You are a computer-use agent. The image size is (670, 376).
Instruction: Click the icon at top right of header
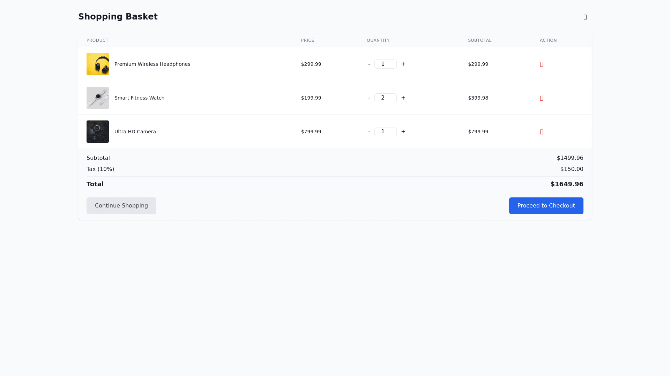click(x=585, y=17)
